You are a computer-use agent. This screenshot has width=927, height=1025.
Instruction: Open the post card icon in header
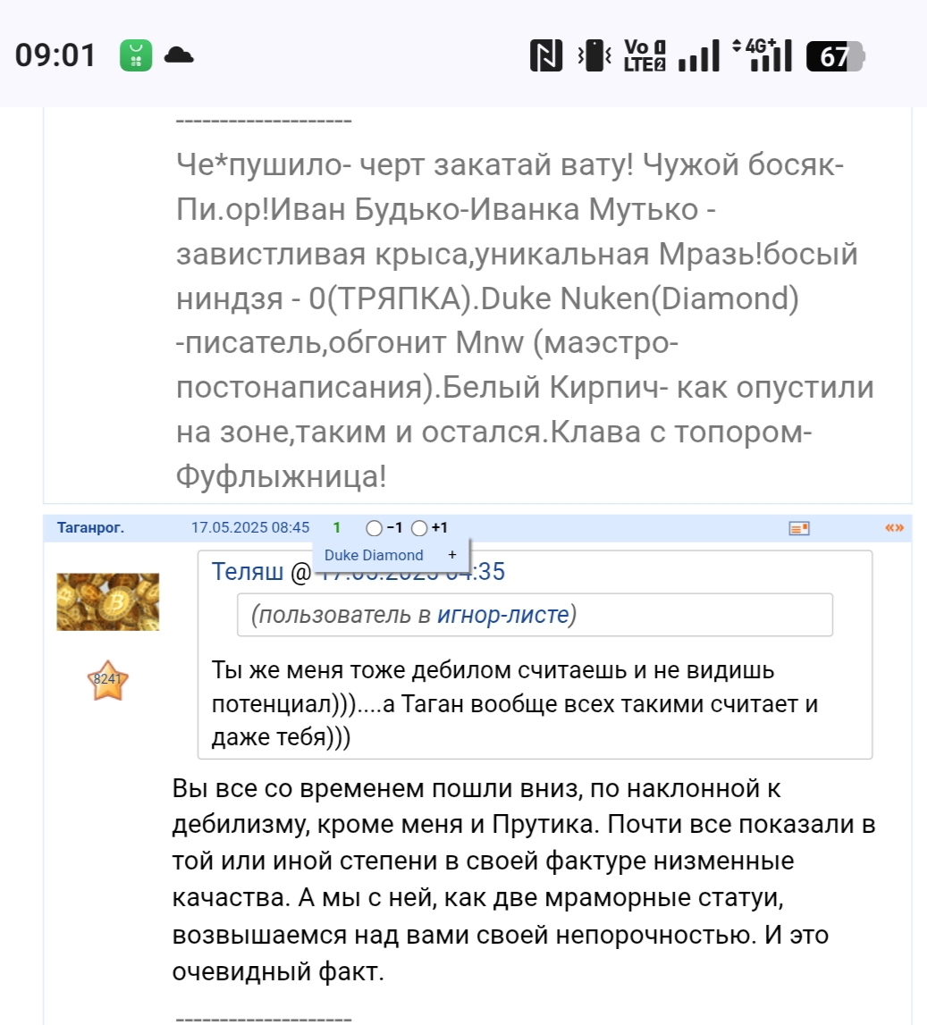pos(799,529)
